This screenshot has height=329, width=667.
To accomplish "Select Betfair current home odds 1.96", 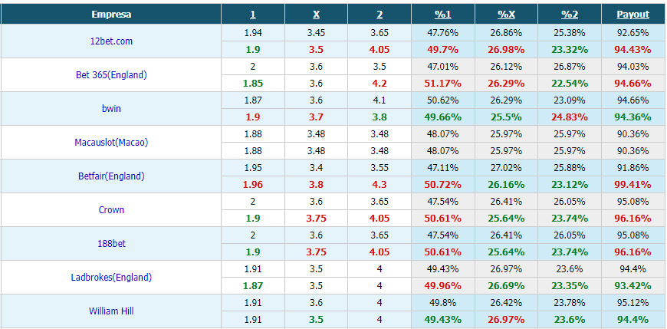I will [x=253, y=185].
